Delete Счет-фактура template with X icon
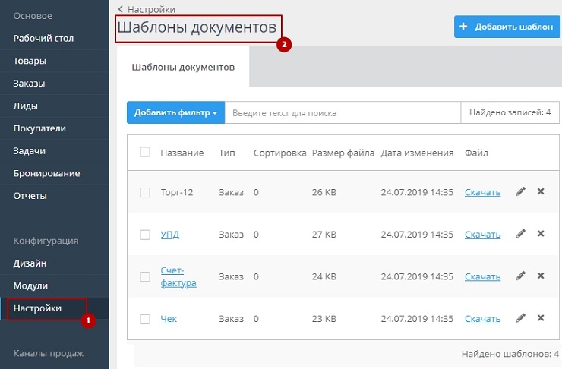Viewport: 562px width, 369px height. pos(541,276)
